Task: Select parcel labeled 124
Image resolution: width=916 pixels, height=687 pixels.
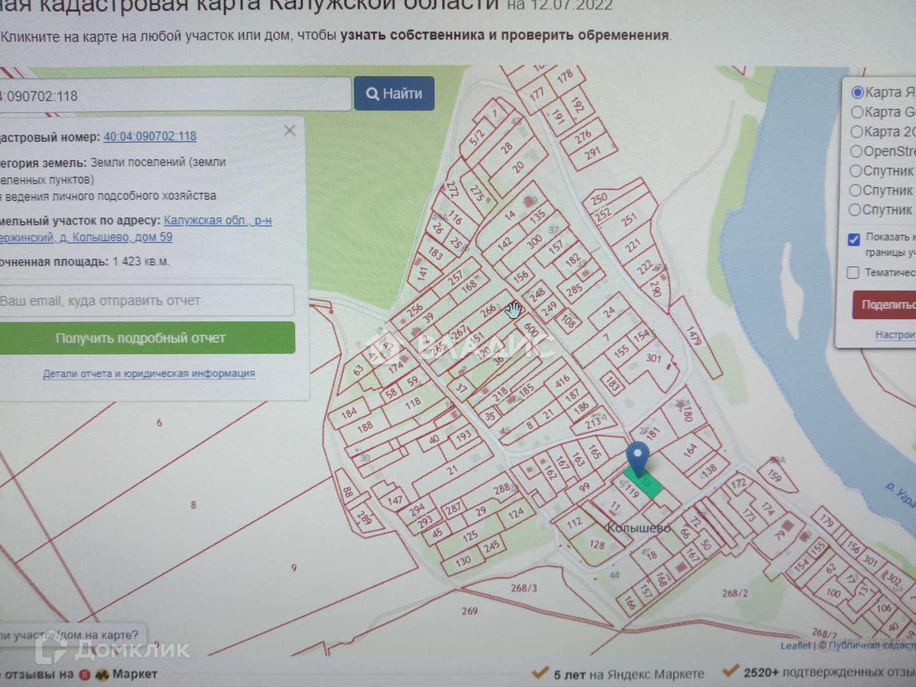Action: (x=515, y=513)
